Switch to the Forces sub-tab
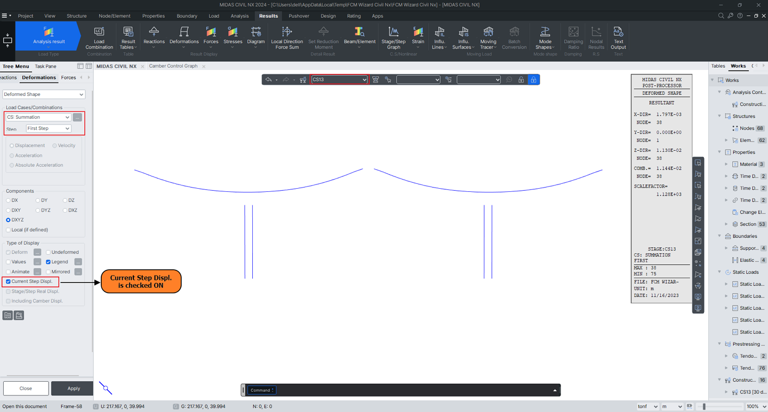The image size is (768, 412). 68,78
